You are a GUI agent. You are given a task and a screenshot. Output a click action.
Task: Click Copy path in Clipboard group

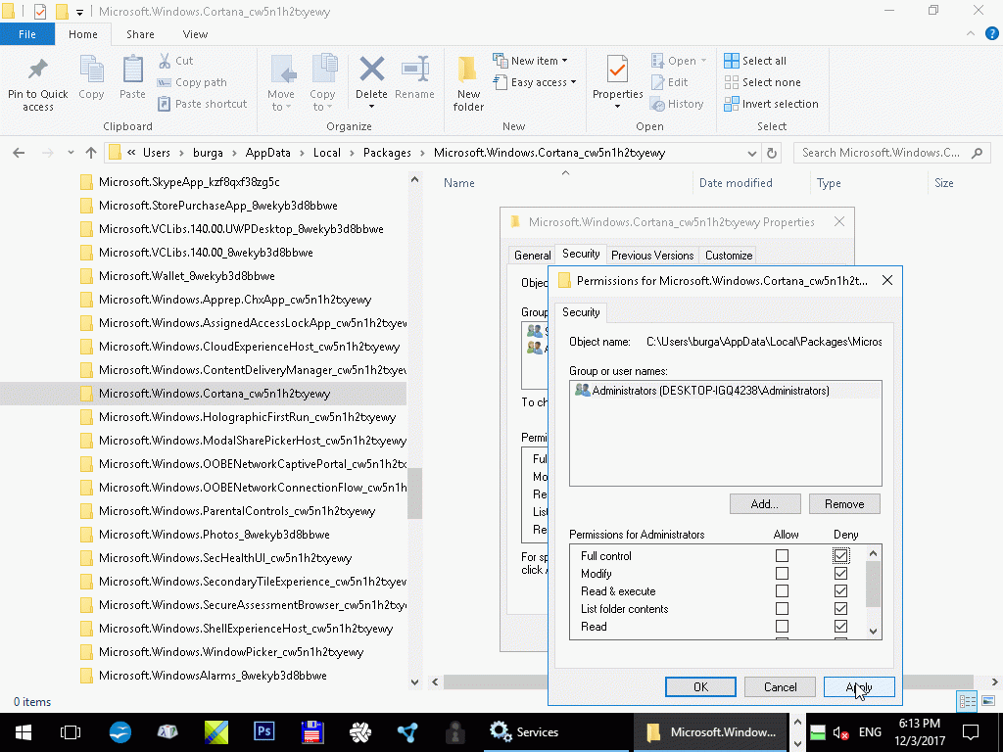[x=192, y=82]
